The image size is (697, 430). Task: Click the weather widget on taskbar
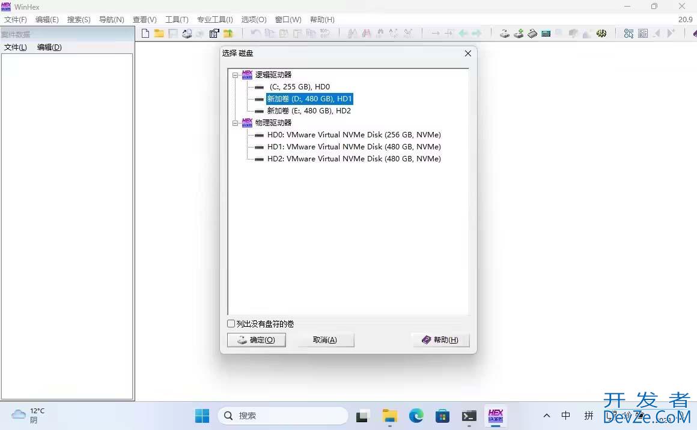coord(28,416)
